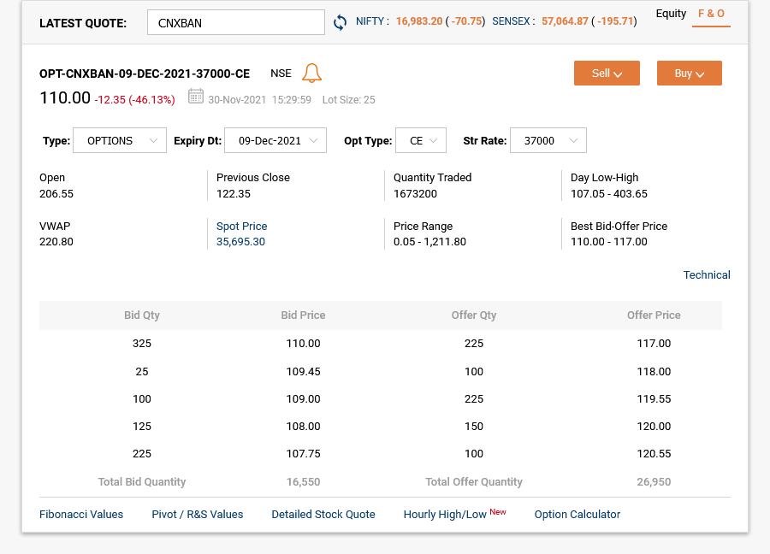Open the Option Calculator link
The width and height of the screenshot is (770, 554).
click(x=577, y=515)
